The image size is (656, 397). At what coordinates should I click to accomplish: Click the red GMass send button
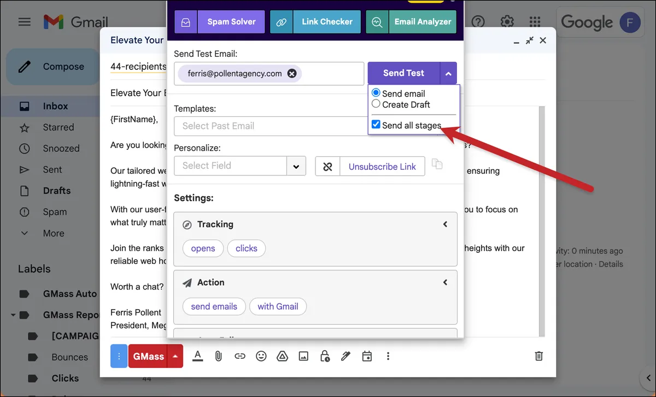[x=148, y=356]
